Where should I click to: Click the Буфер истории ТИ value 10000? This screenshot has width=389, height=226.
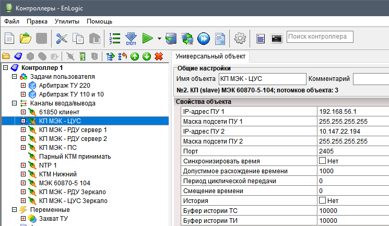point(353,221)
